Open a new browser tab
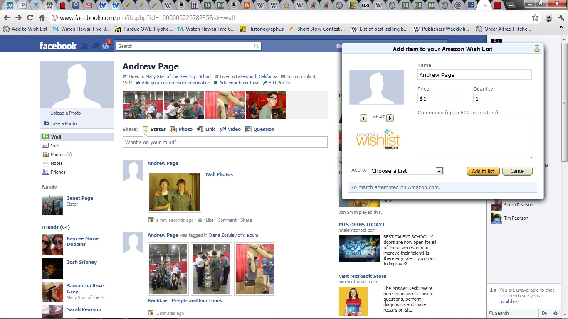The width and height of the screenshot is (568, 319). tap(511, 5)
